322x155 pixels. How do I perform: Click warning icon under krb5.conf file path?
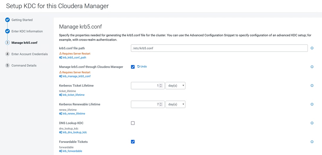(60, 54)
